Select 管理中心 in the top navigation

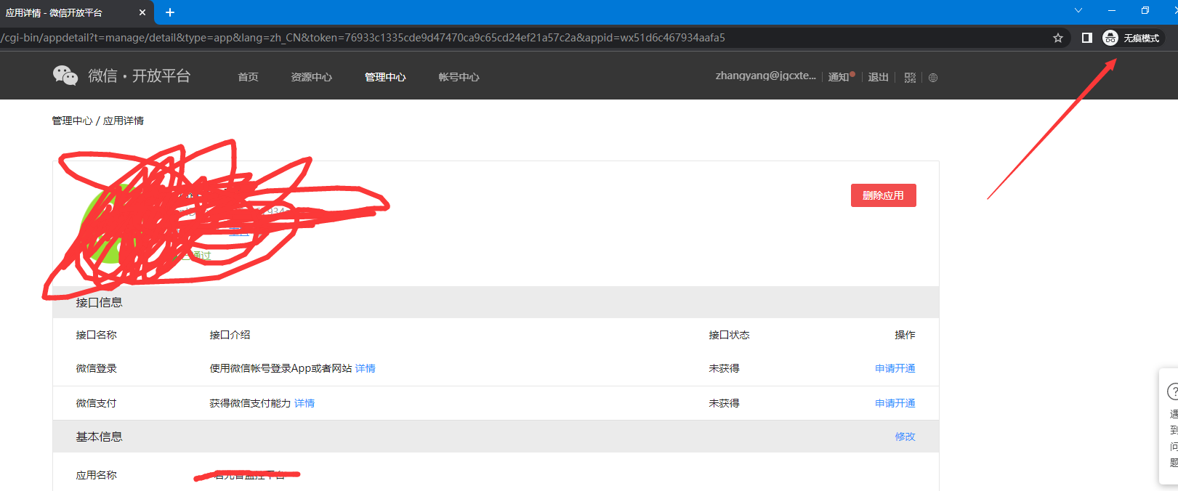coord(385,77)
